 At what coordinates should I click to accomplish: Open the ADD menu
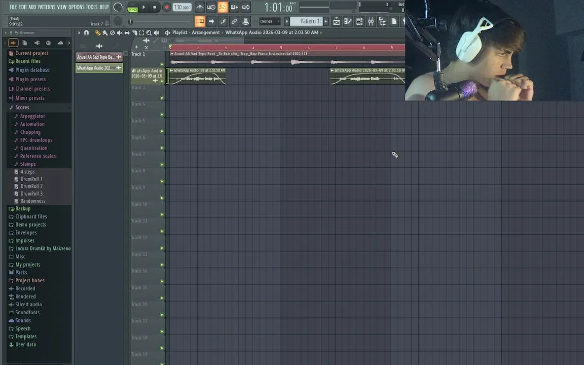click(x=32, y=7)
